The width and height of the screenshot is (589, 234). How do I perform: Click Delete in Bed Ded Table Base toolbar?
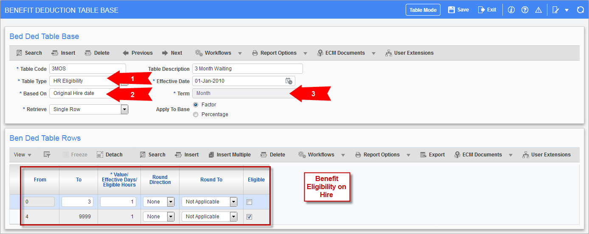[97, 53]
